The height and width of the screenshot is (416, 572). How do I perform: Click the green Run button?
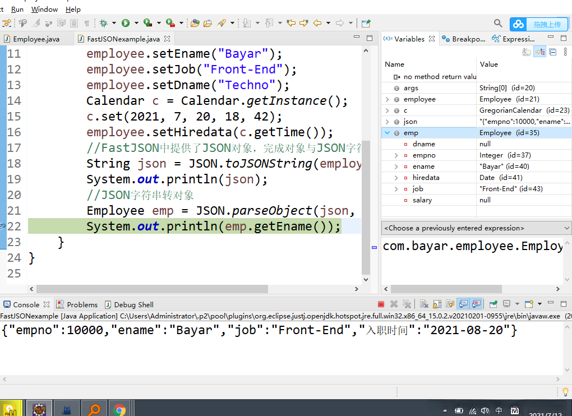pos(126,23)
